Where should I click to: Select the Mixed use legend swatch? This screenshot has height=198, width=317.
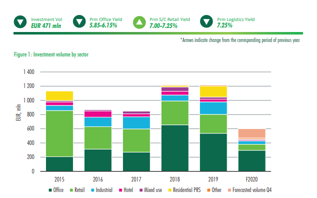(x=141, y=190)
